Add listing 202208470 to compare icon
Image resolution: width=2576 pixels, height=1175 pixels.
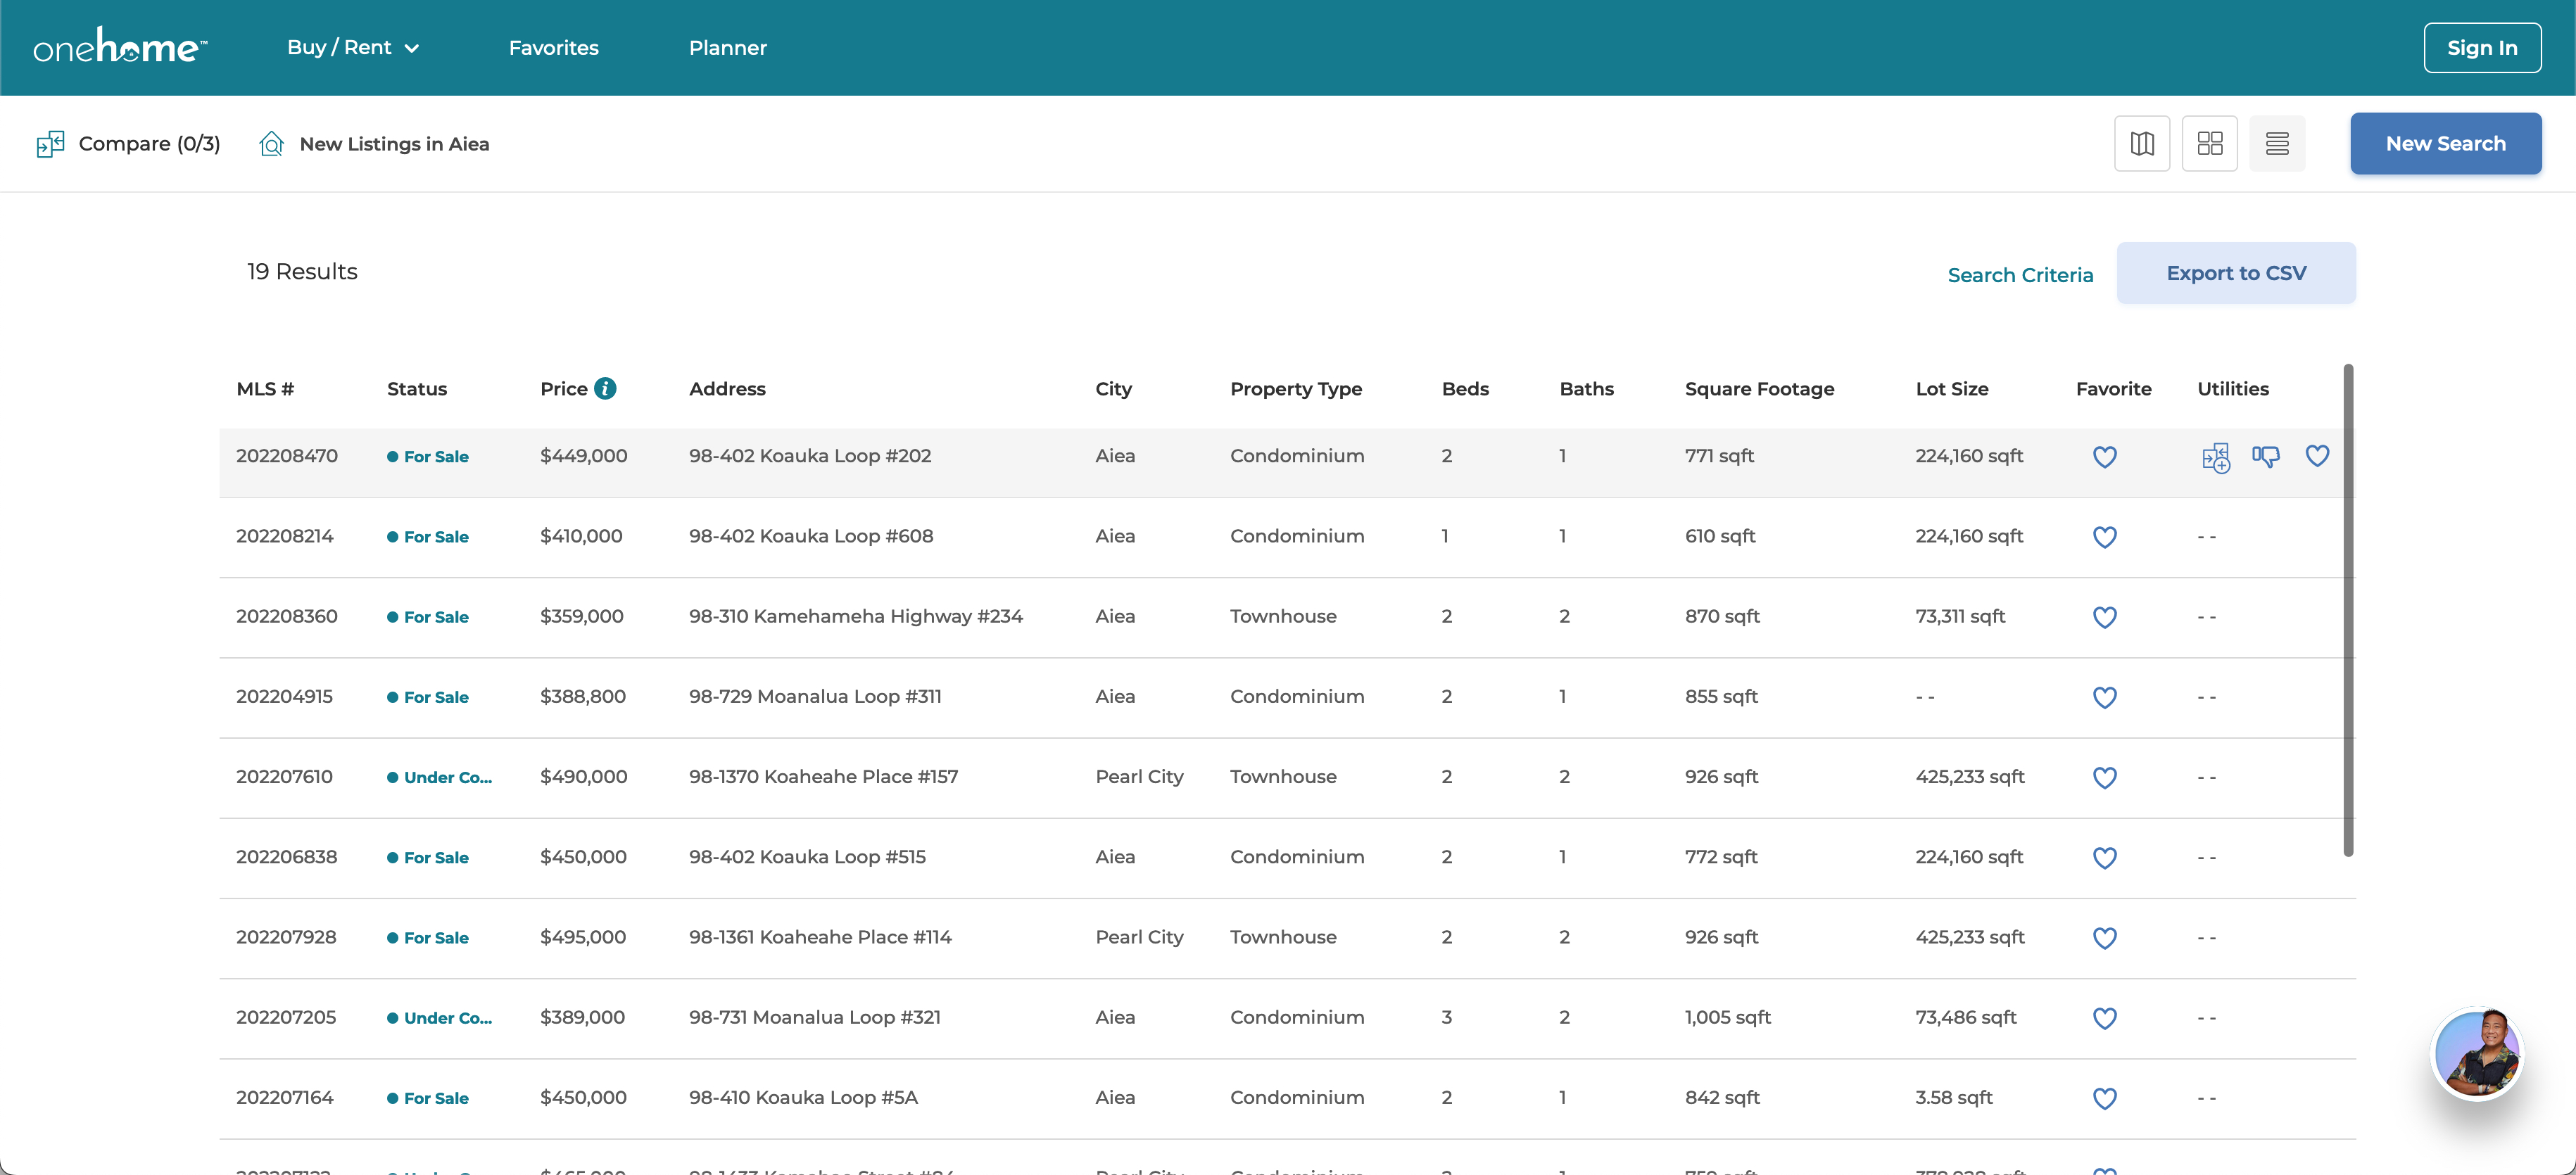tap(2215, 457)
